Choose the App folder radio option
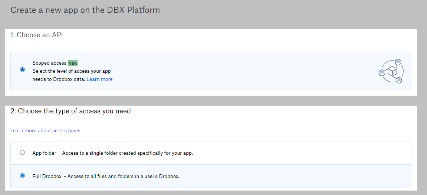This screenshot has width=427, height=195. (x=23, y=152)
